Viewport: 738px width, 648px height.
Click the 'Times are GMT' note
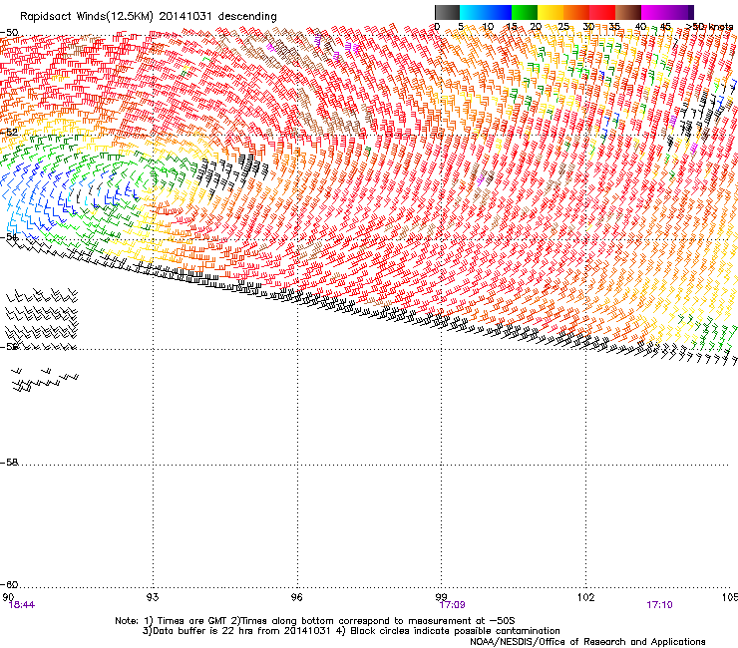tap(192, 621)
